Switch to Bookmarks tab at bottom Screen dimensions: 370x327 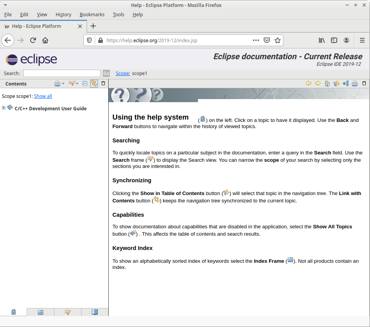click(x=95, y=312)
